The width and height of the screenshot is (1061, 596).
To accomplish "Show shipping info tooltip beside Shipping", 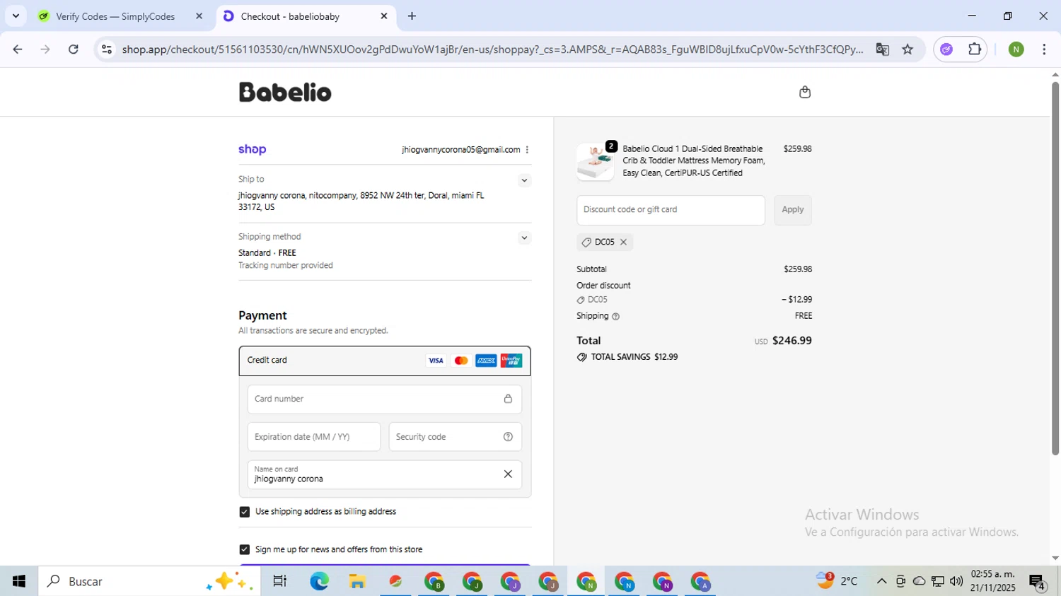I will point(615,317).
